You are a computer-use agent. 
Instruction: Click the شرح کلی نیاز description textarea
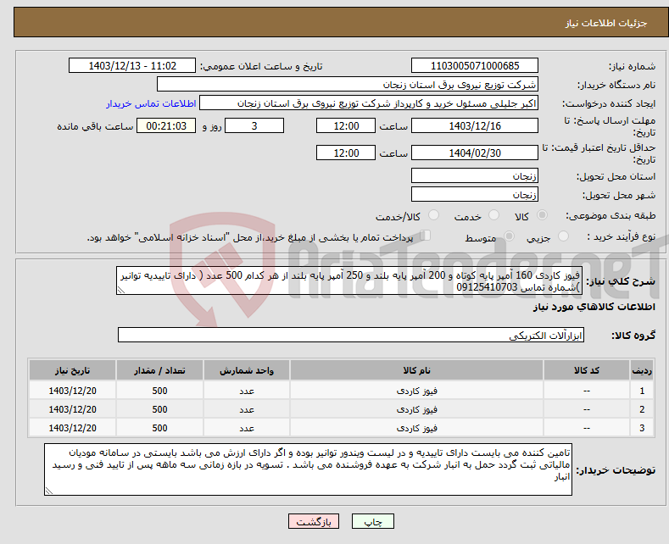click(349, 281)
